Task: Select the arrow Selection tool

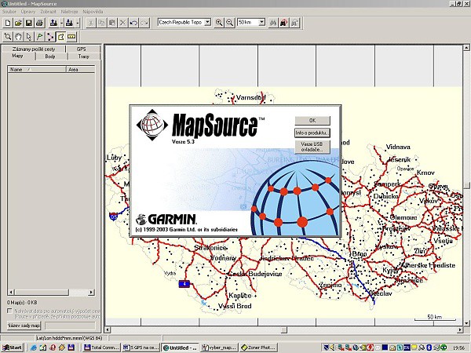Action: pyautogui.click(x=29, y=37)
